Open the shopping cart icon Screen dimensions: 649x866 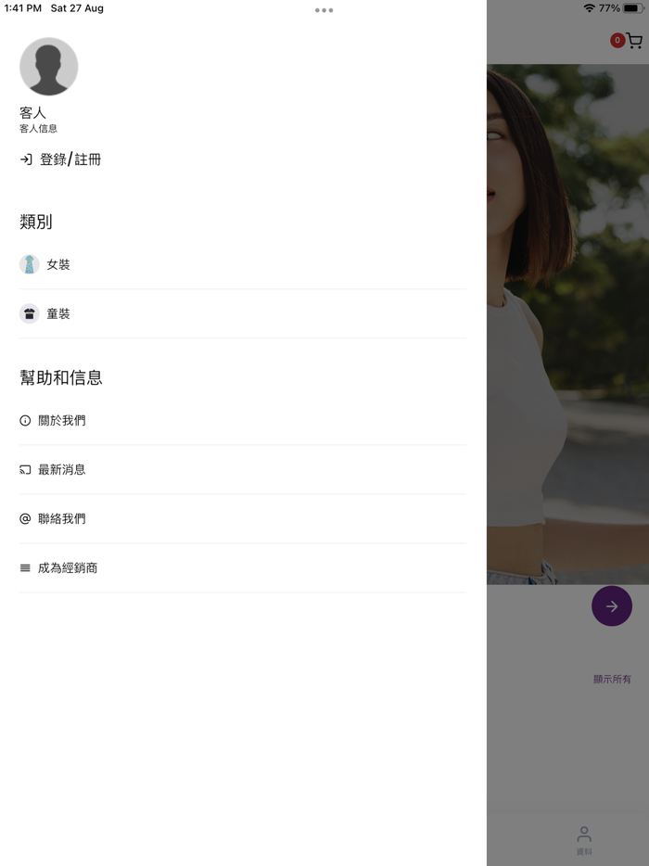point(635,41)
